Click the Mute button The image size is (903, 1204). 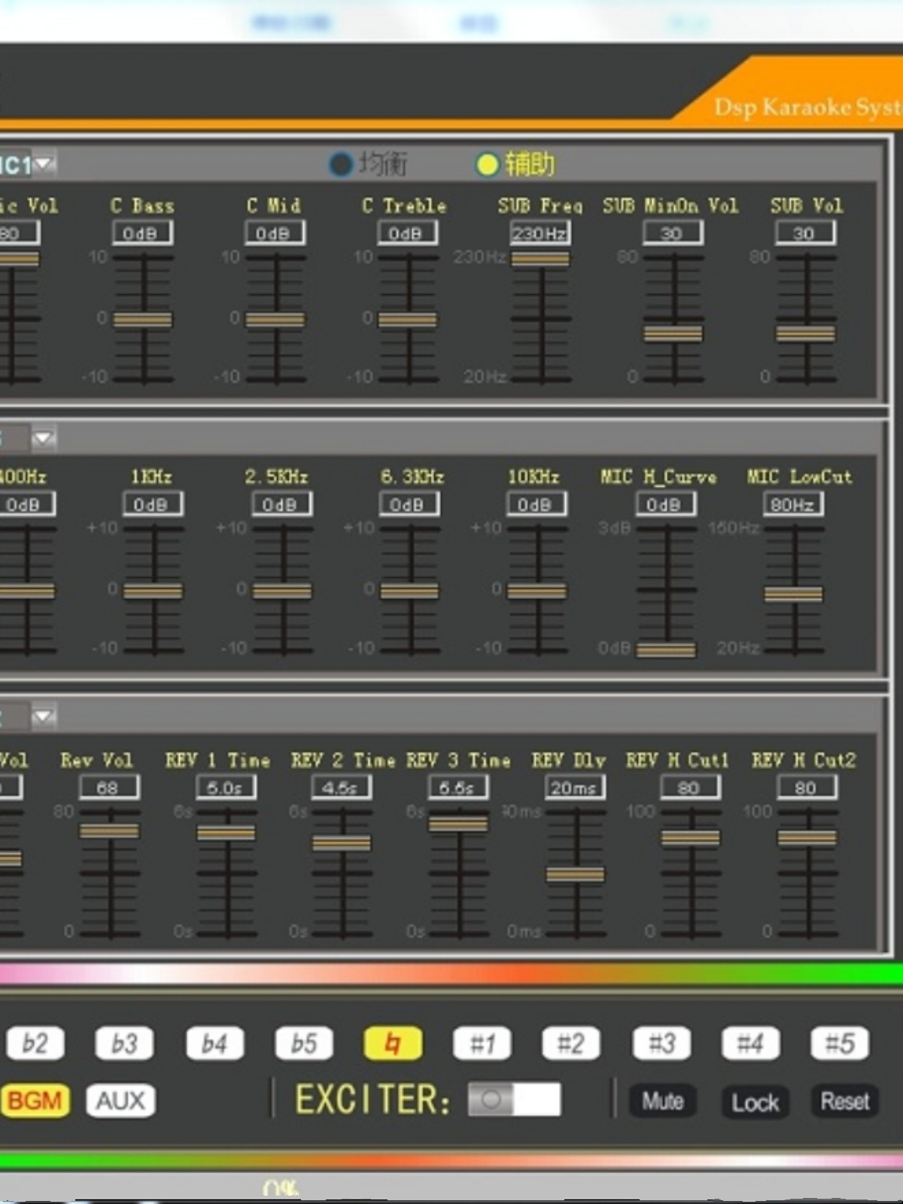[662, 1102]
